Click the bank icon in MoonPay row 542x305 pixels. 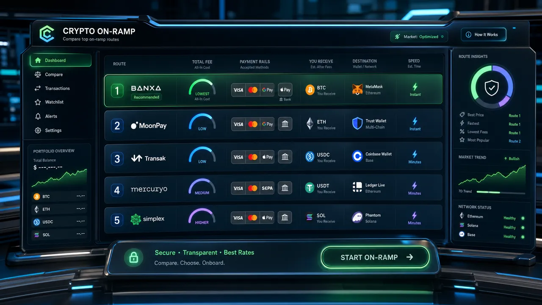click(285, 124)
